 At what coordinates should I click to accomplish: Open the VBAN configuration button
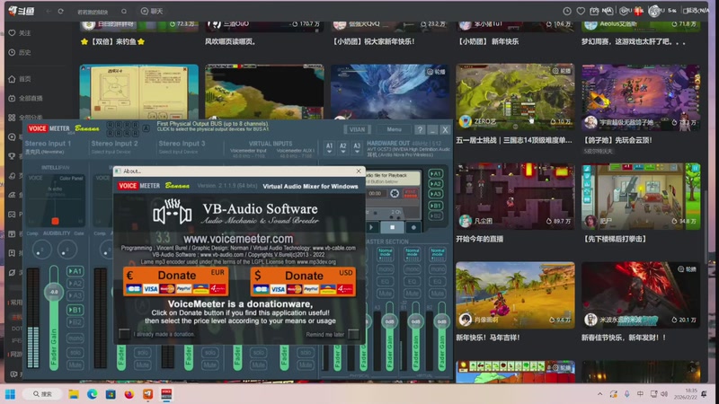pos(357,129)
